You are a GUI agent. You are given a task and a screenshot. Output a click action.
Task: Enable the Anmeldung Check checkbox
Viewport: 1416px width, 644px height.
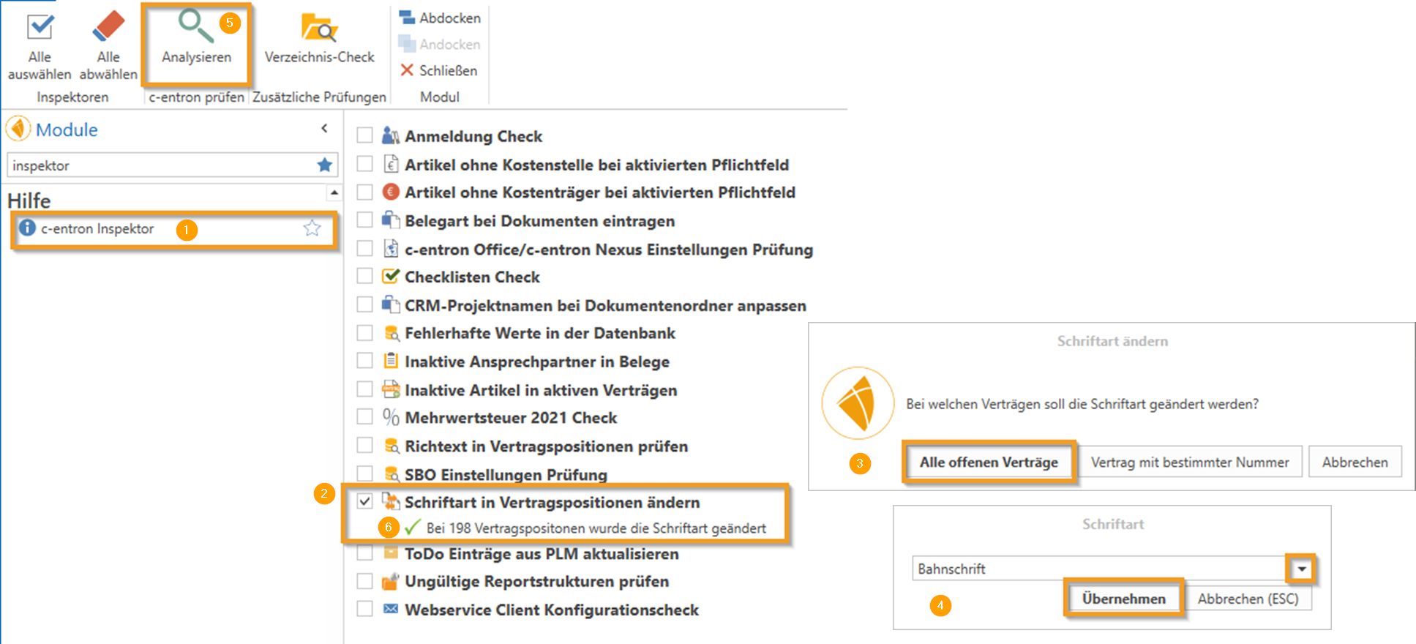[364, 136]
